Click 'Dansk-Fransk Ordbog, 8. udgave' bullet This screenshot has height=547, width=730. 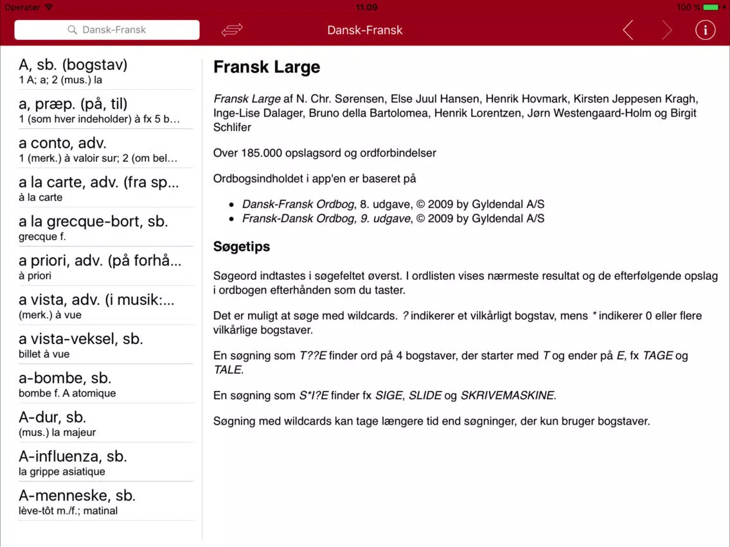click(393, 204)
